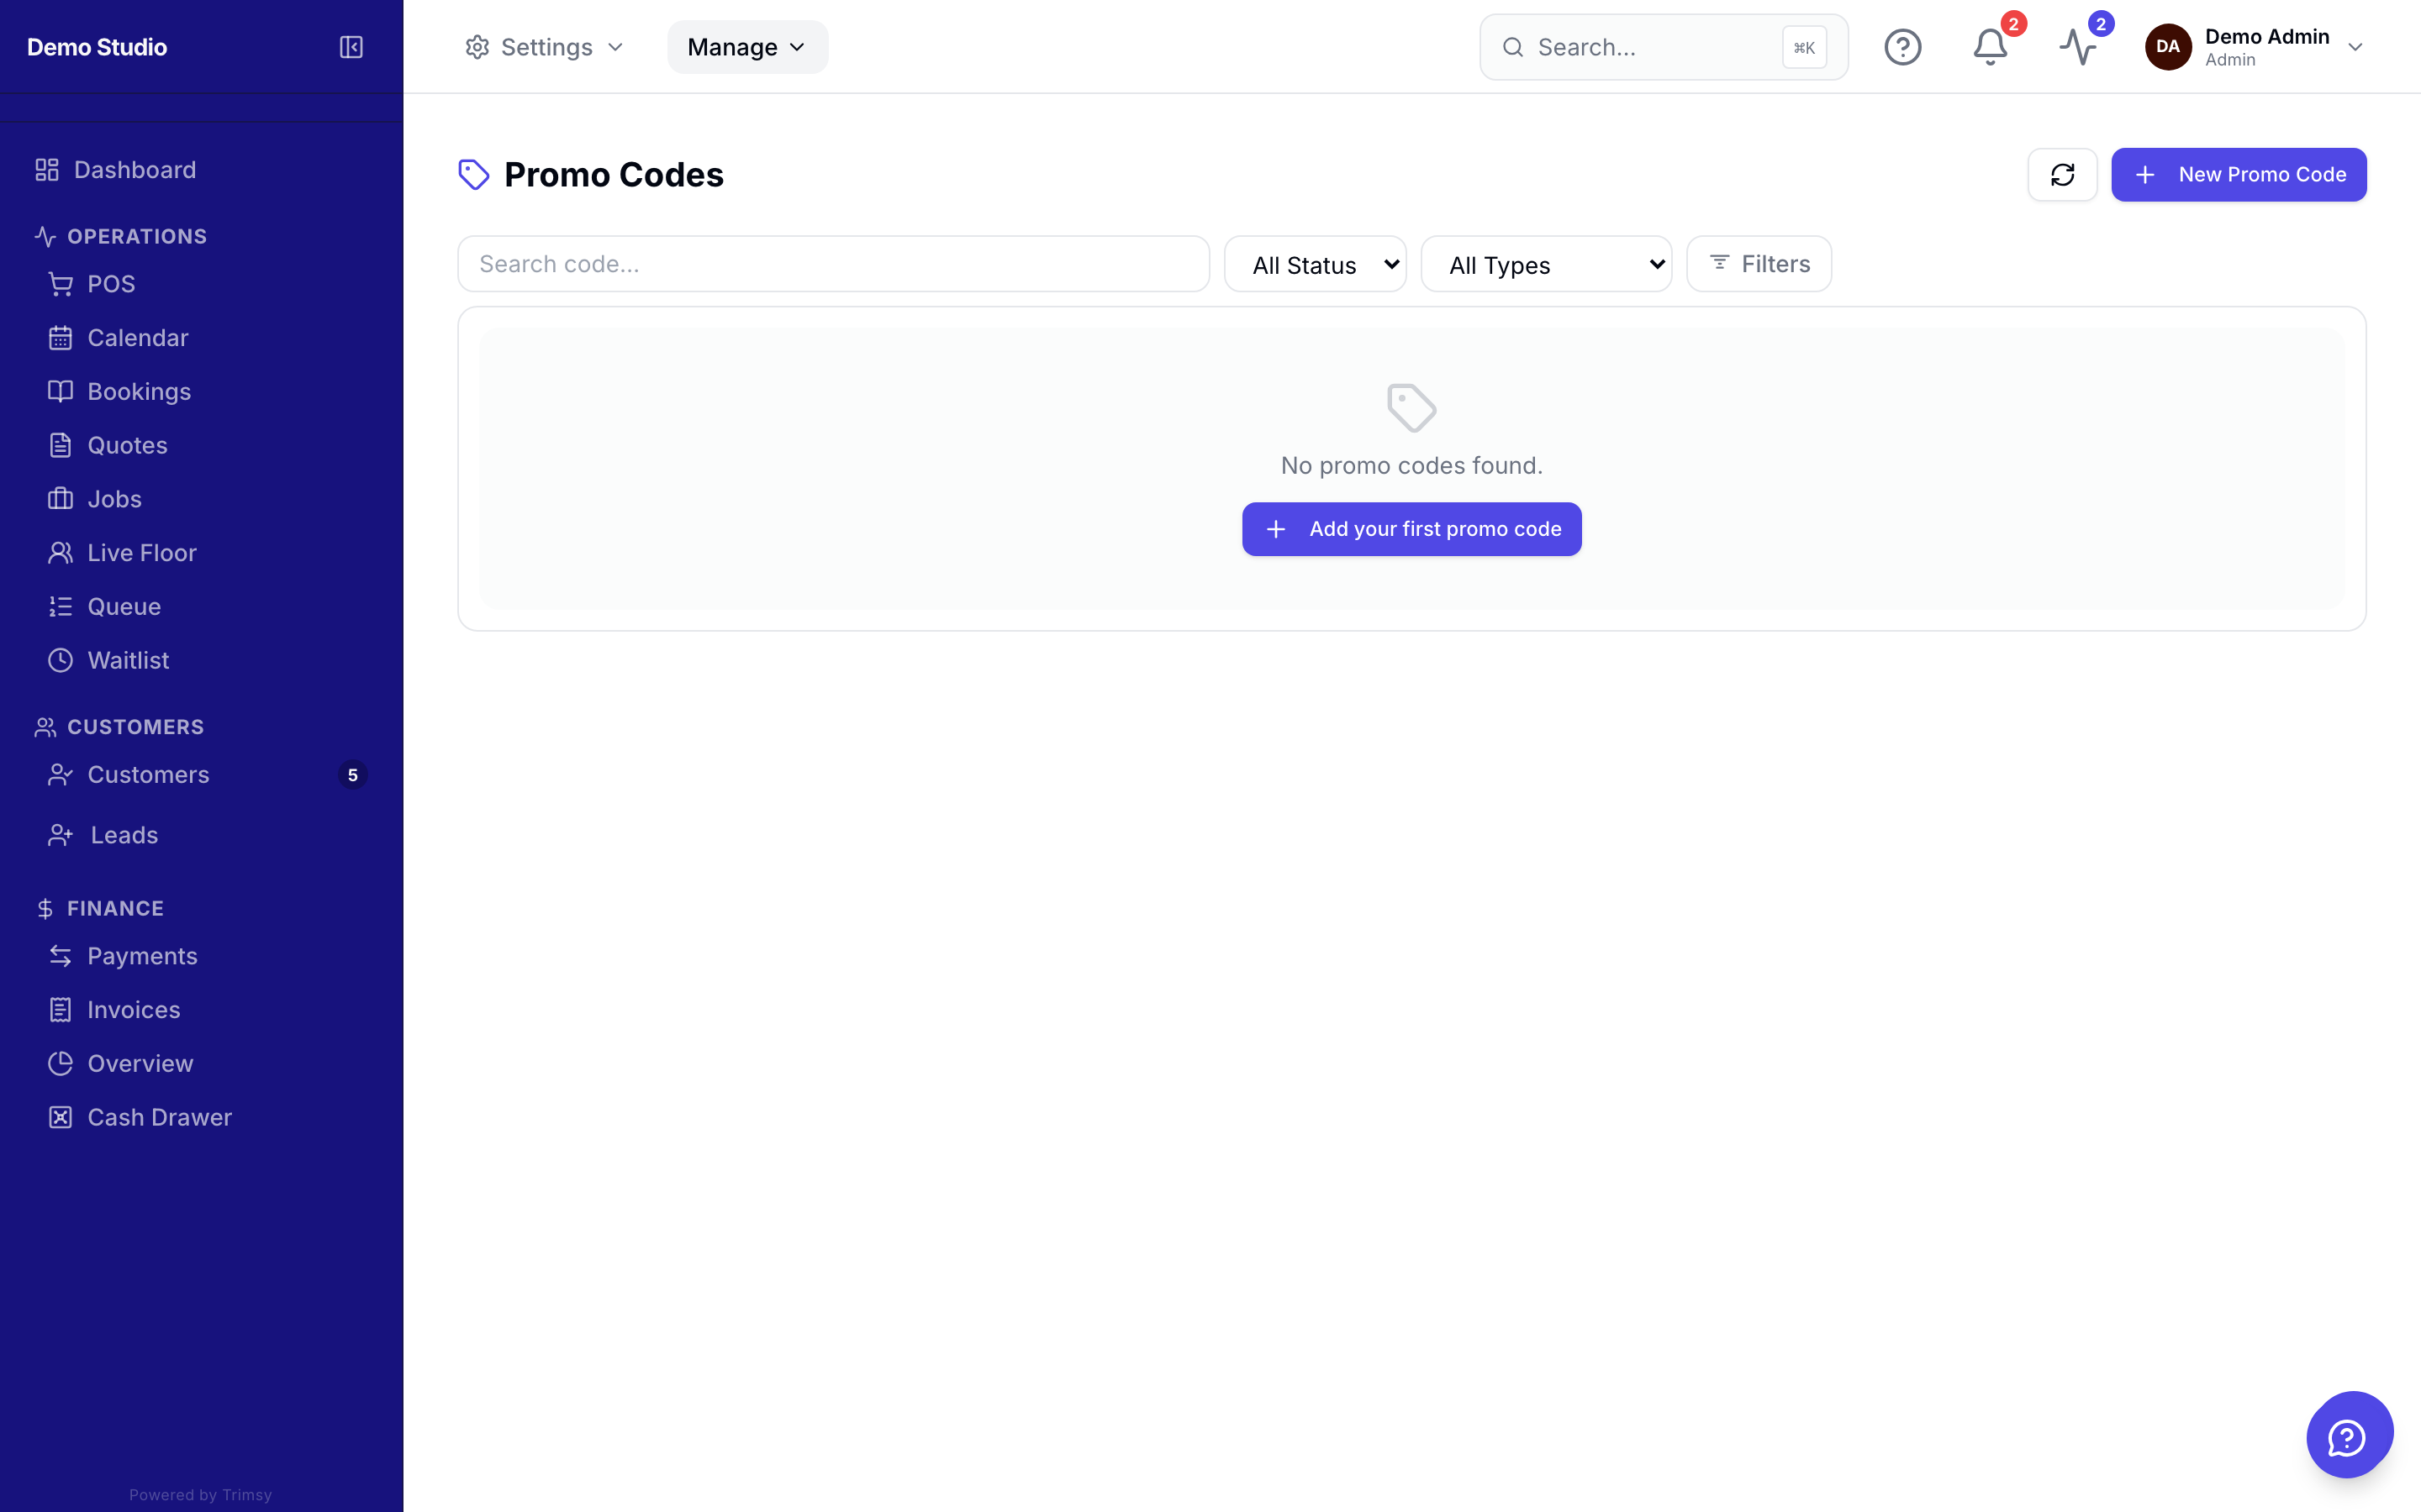Click Add your first promo code
This screenshot has width=2421, height=1512.
click(1411, 529)
